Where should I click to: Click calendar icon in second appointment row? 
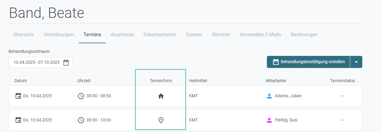click(18, 120)
